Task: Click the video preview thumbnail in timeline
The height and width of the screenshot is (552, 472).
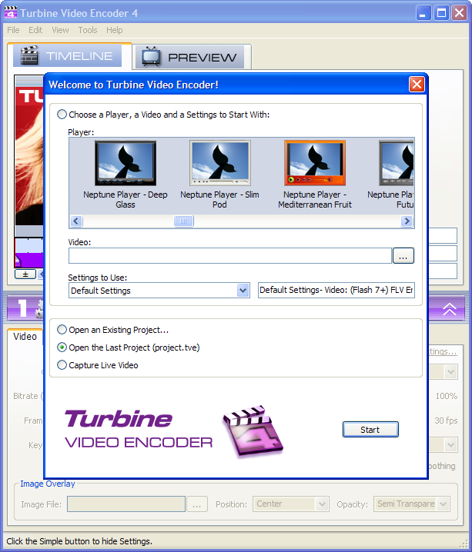Action: (29, 155)
